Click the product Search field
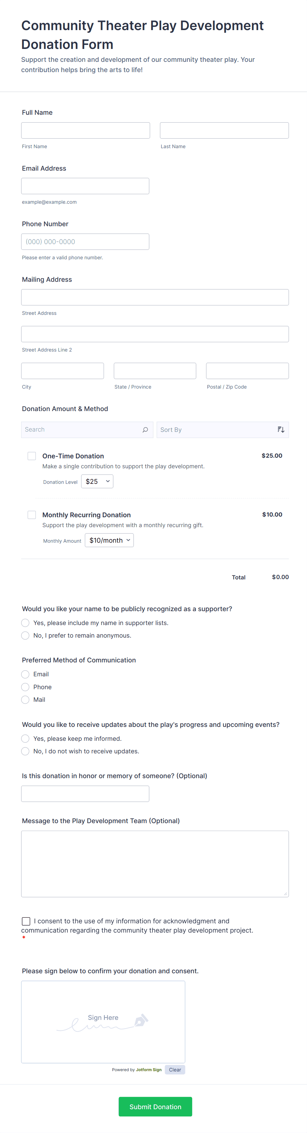The height and width of the screenshot is (1133, 307). (81, 430)
